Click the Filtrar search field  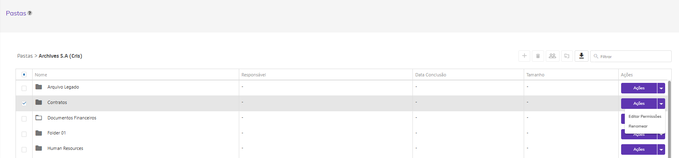631,56
